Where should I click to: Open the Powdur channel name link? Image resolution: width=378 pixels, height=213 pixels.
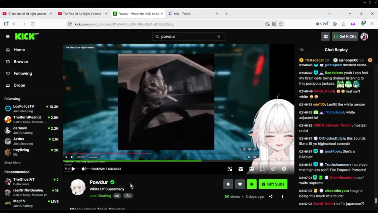point(99,182)
